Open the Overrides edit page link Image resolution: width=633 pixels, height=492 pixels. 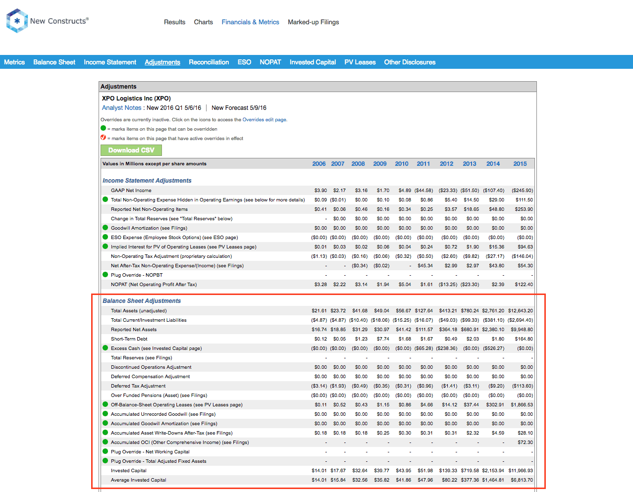tap(264, 120)
